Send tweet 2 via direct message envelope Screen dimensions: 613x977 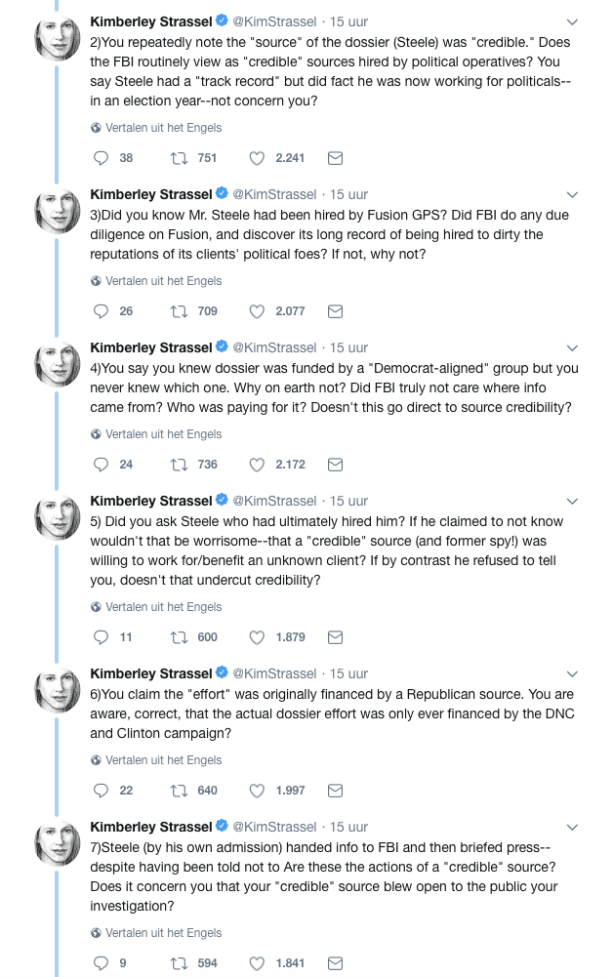[335, 158]
